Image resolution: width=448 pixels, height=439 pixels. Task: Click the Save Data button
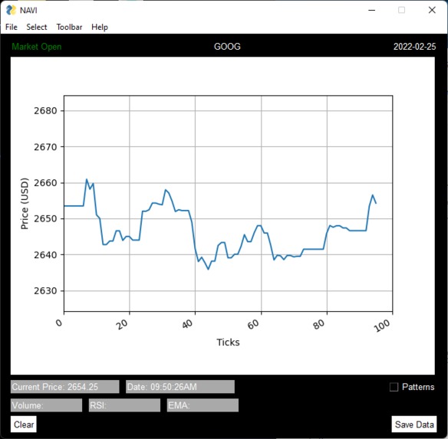click(414, 424)
